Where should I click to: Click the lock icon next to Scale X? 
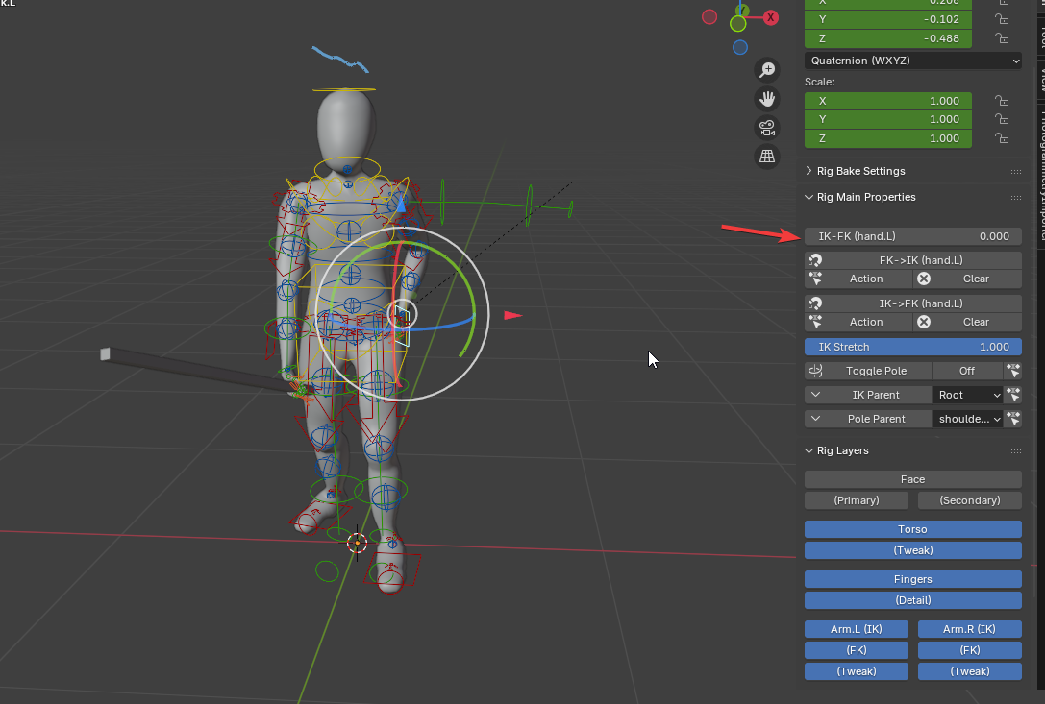pos(1001,101)
